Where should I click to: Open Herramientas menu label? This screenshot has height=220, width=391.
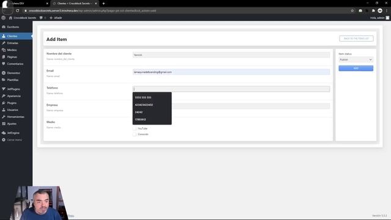click(16, 117)
